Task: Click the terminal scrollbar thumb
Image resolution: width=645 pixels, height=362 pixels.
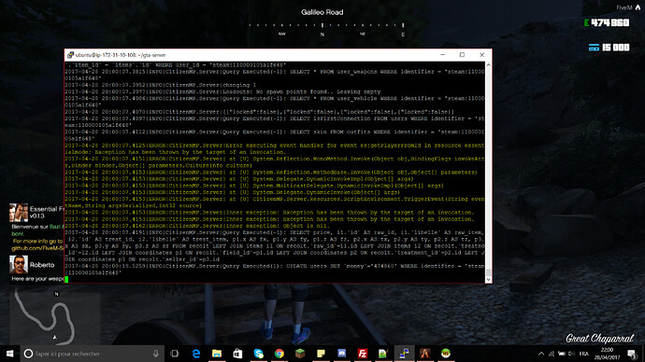Action: pyautogui.click(x=488, y=272)
